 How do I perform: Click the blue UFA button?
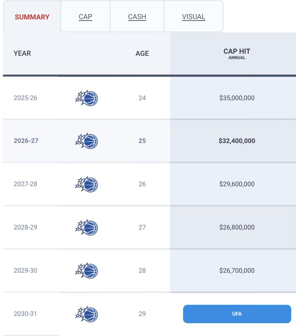[237, 314]
